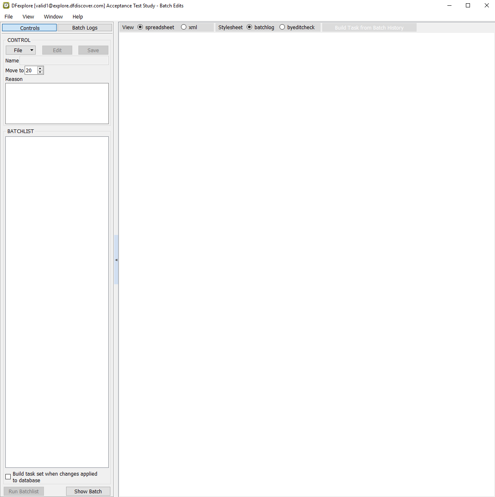The image size is (495, 497).
Task: Choose the batchlog stylesheet option
Action: click(x=250, y=27)
